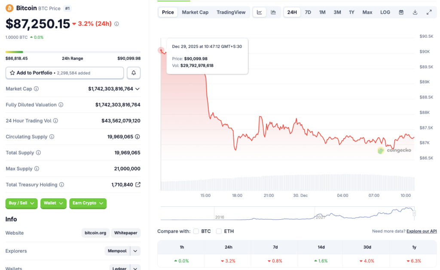This screenshot has width=440, height=270.
Task: Open the bitcoin.org website link
Action: [x=95, y=233]
